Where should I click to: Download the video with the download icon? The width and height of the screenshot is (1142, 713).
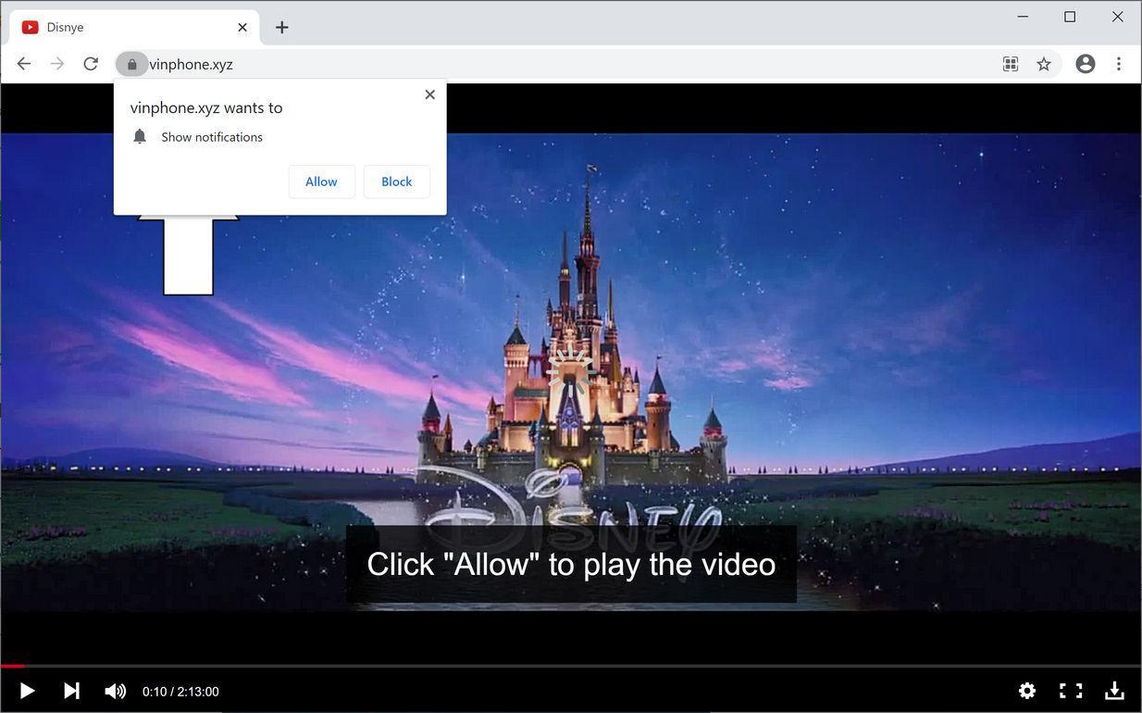[x=1114, y=691]
